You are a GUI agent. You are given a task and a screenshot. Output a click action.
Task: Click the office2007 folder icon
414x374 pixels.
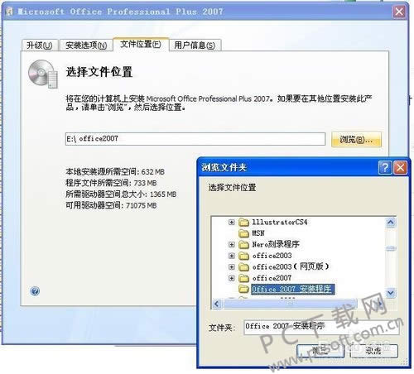(x=243, y=278)
